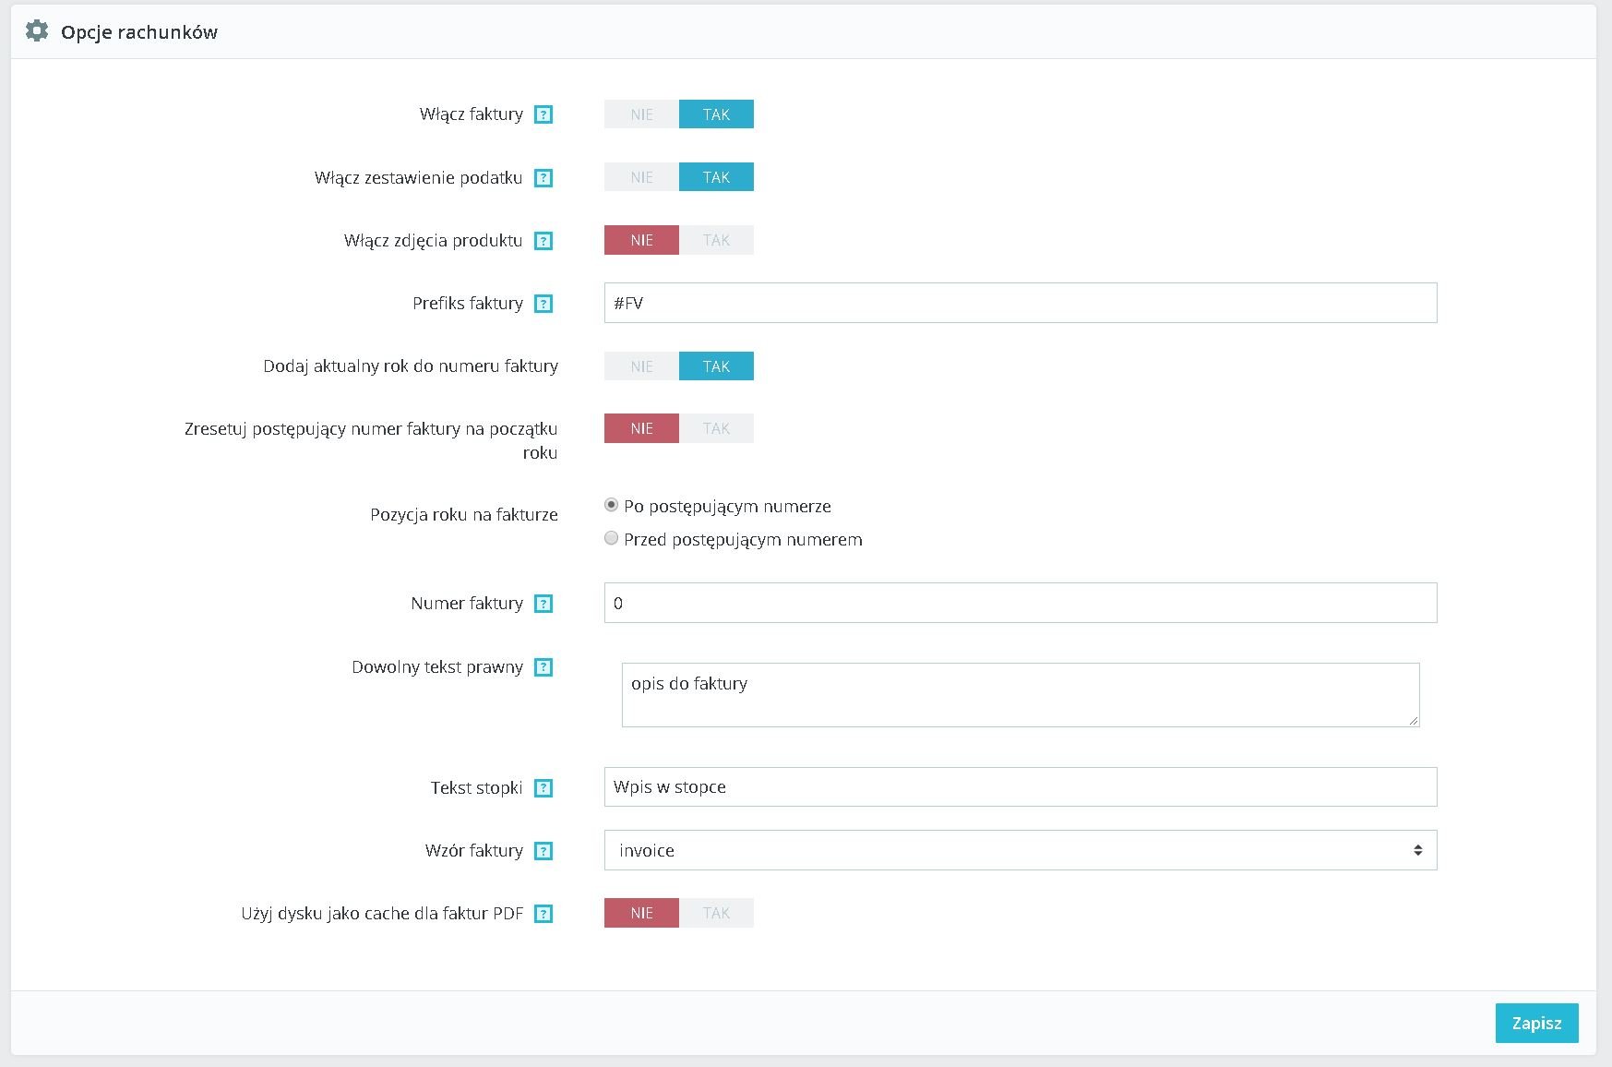Click help icon beside Włącz zestawienie podatku

pyautogui.click(x=543, y=178)
